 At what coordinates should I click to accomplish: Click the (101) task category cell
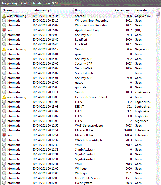pos(138,30)
